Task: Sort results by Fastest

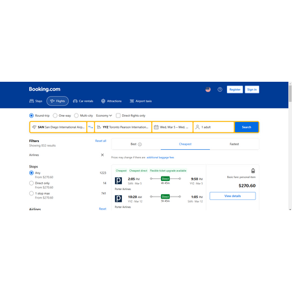Action: coord(234,144)
